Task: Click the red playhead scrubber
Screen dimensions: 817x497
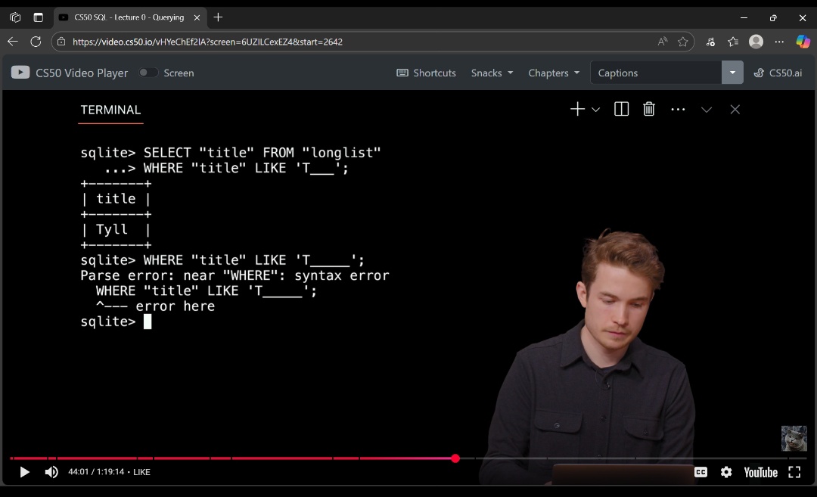Action: point(455,458)
